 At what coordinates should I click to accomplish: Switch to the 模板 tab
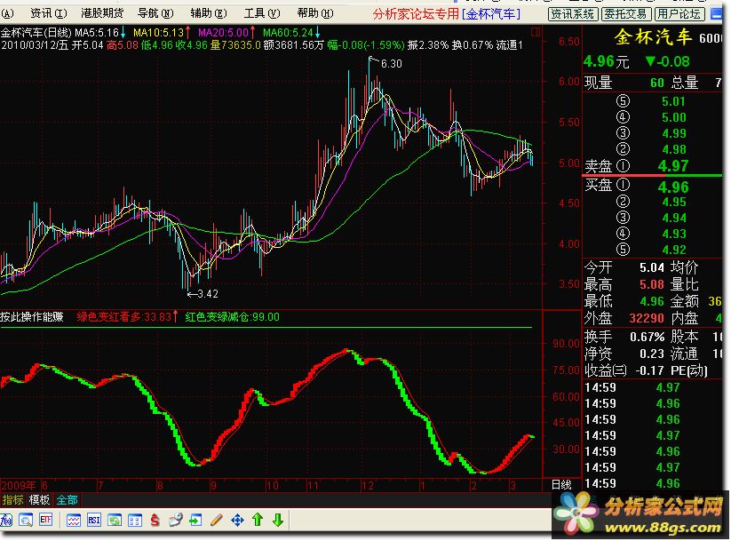tap(39, 500)
